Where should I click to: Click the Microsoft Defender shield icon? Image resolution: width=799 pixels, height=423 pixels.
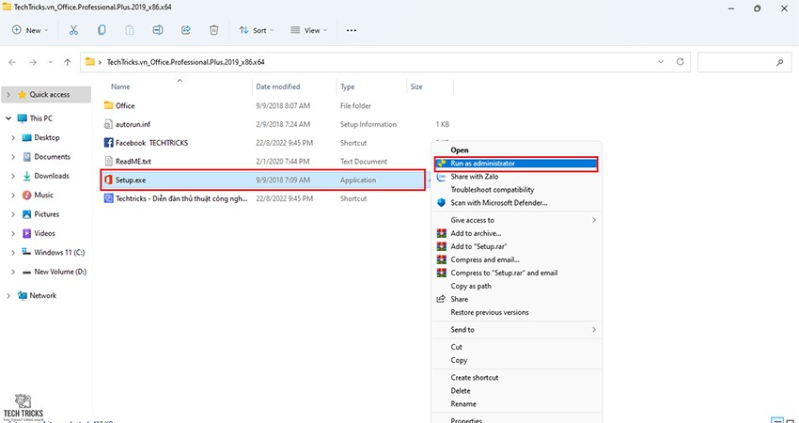[441, 203]
